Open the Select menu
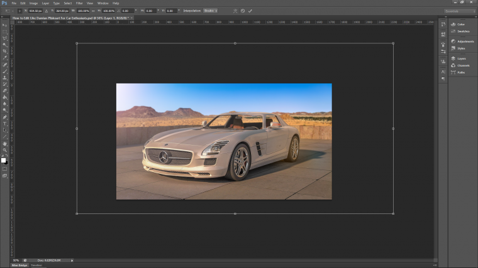This screenshot has height=268, width=478. pos(68,3)
